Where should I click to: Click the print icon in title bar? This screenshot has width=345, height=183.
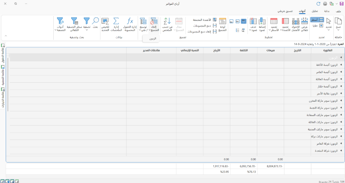click(325, 4)
